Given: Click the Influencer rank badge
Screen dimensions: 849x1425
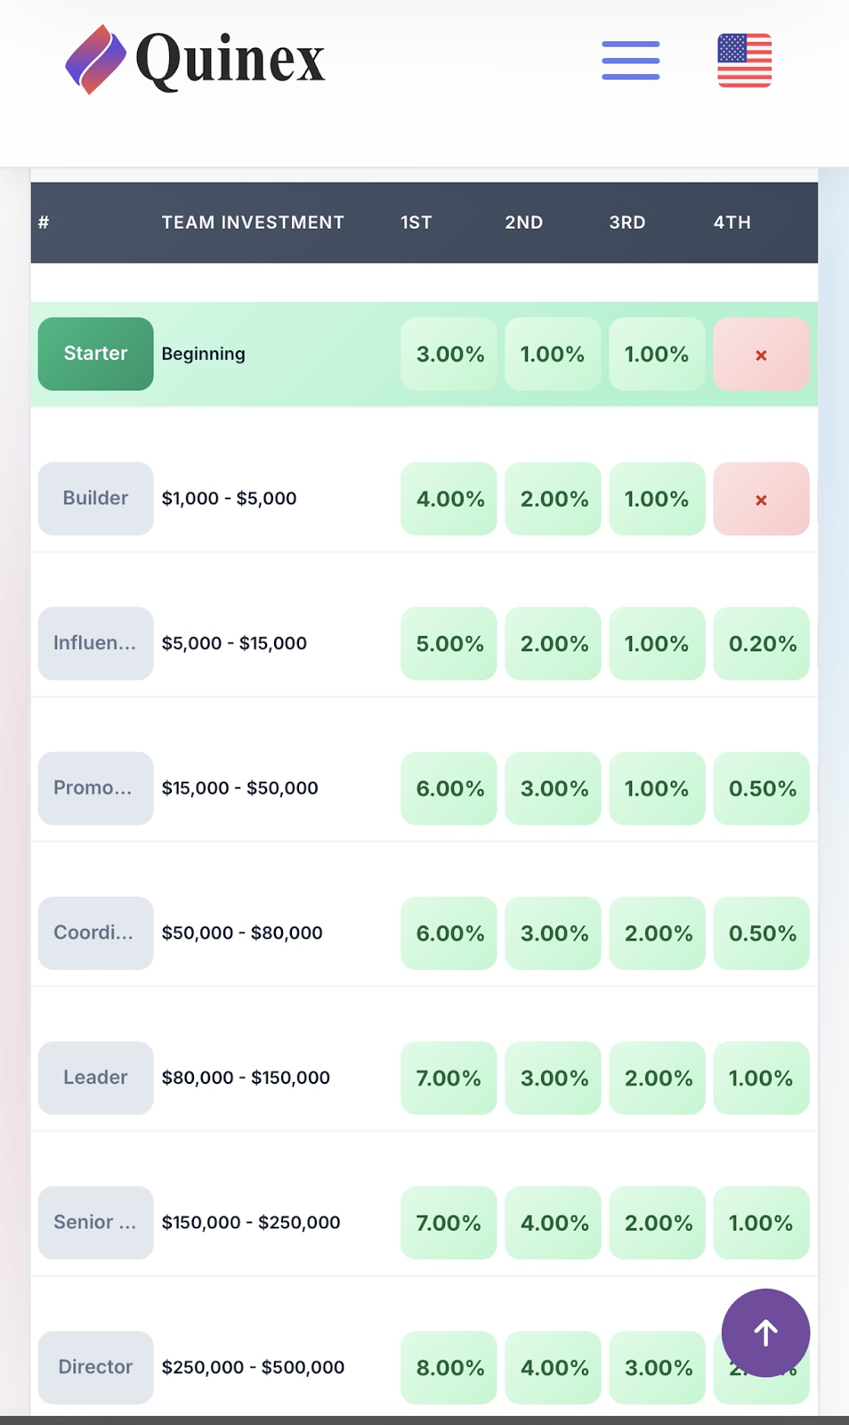Looking at the screenshot, I should coord(95,643).
